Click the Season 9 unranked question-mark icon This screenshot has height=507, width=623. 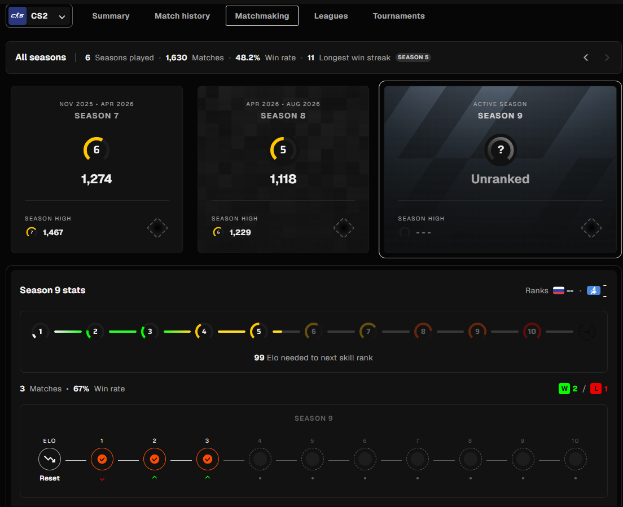click(501, 149)
